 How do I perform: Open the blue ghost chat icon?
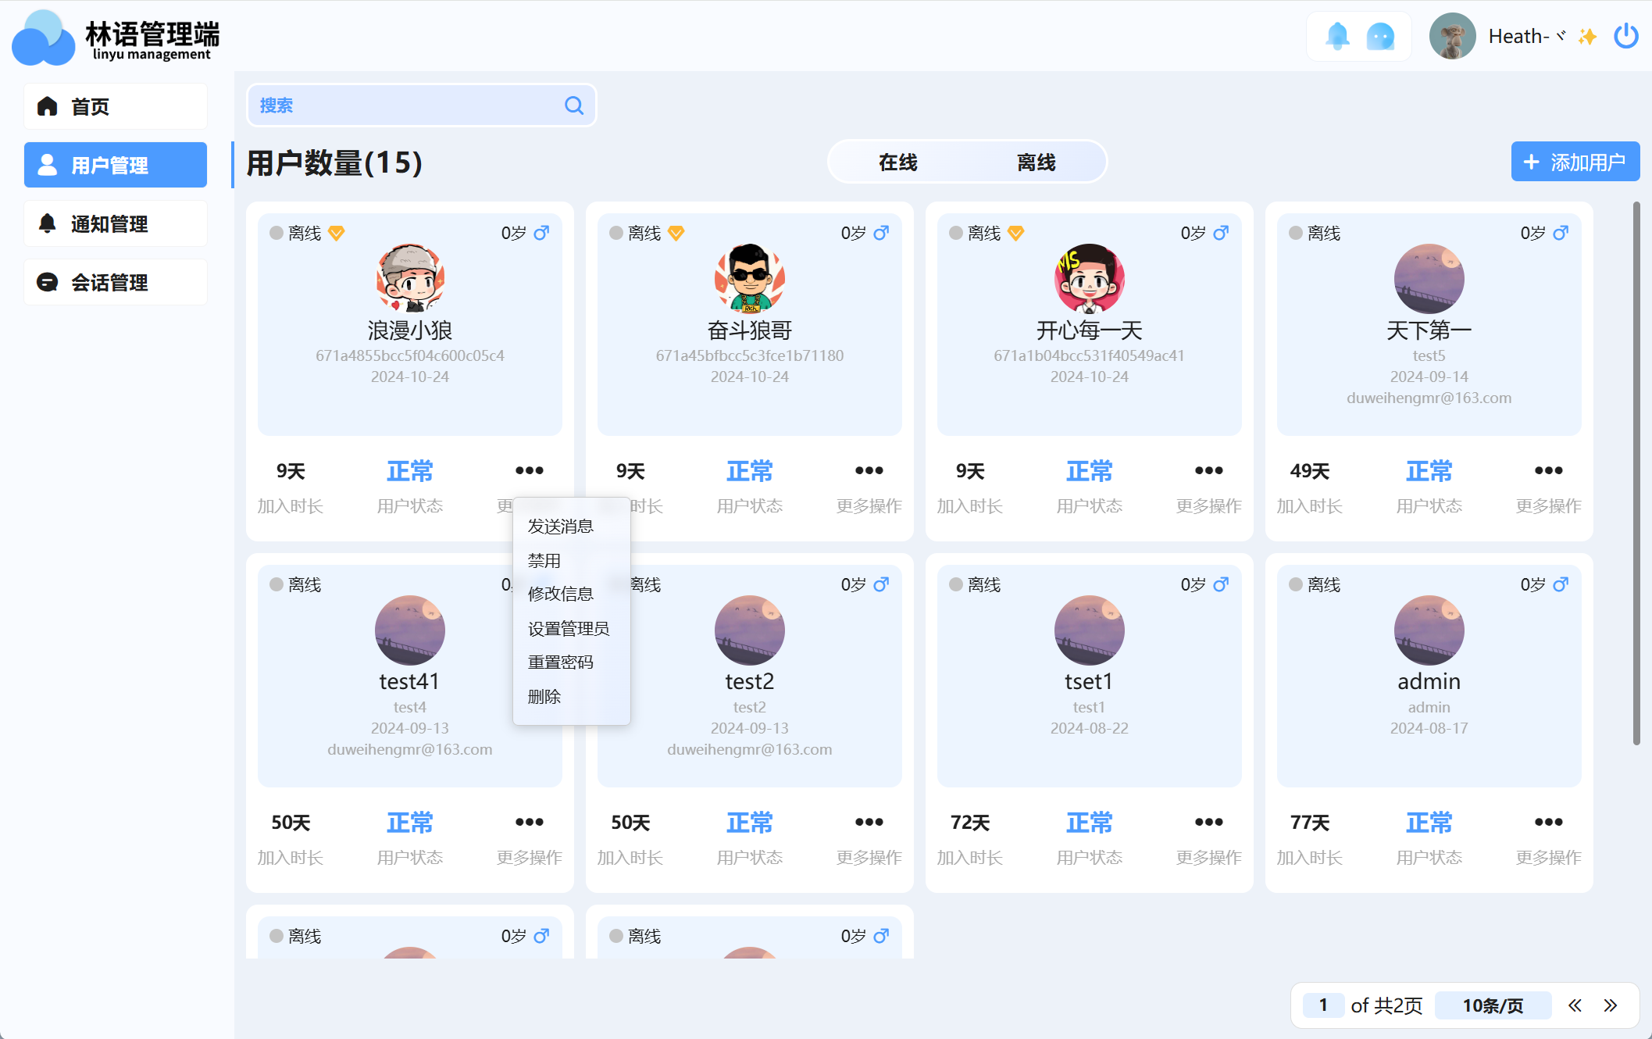[x=1380, y=36]
